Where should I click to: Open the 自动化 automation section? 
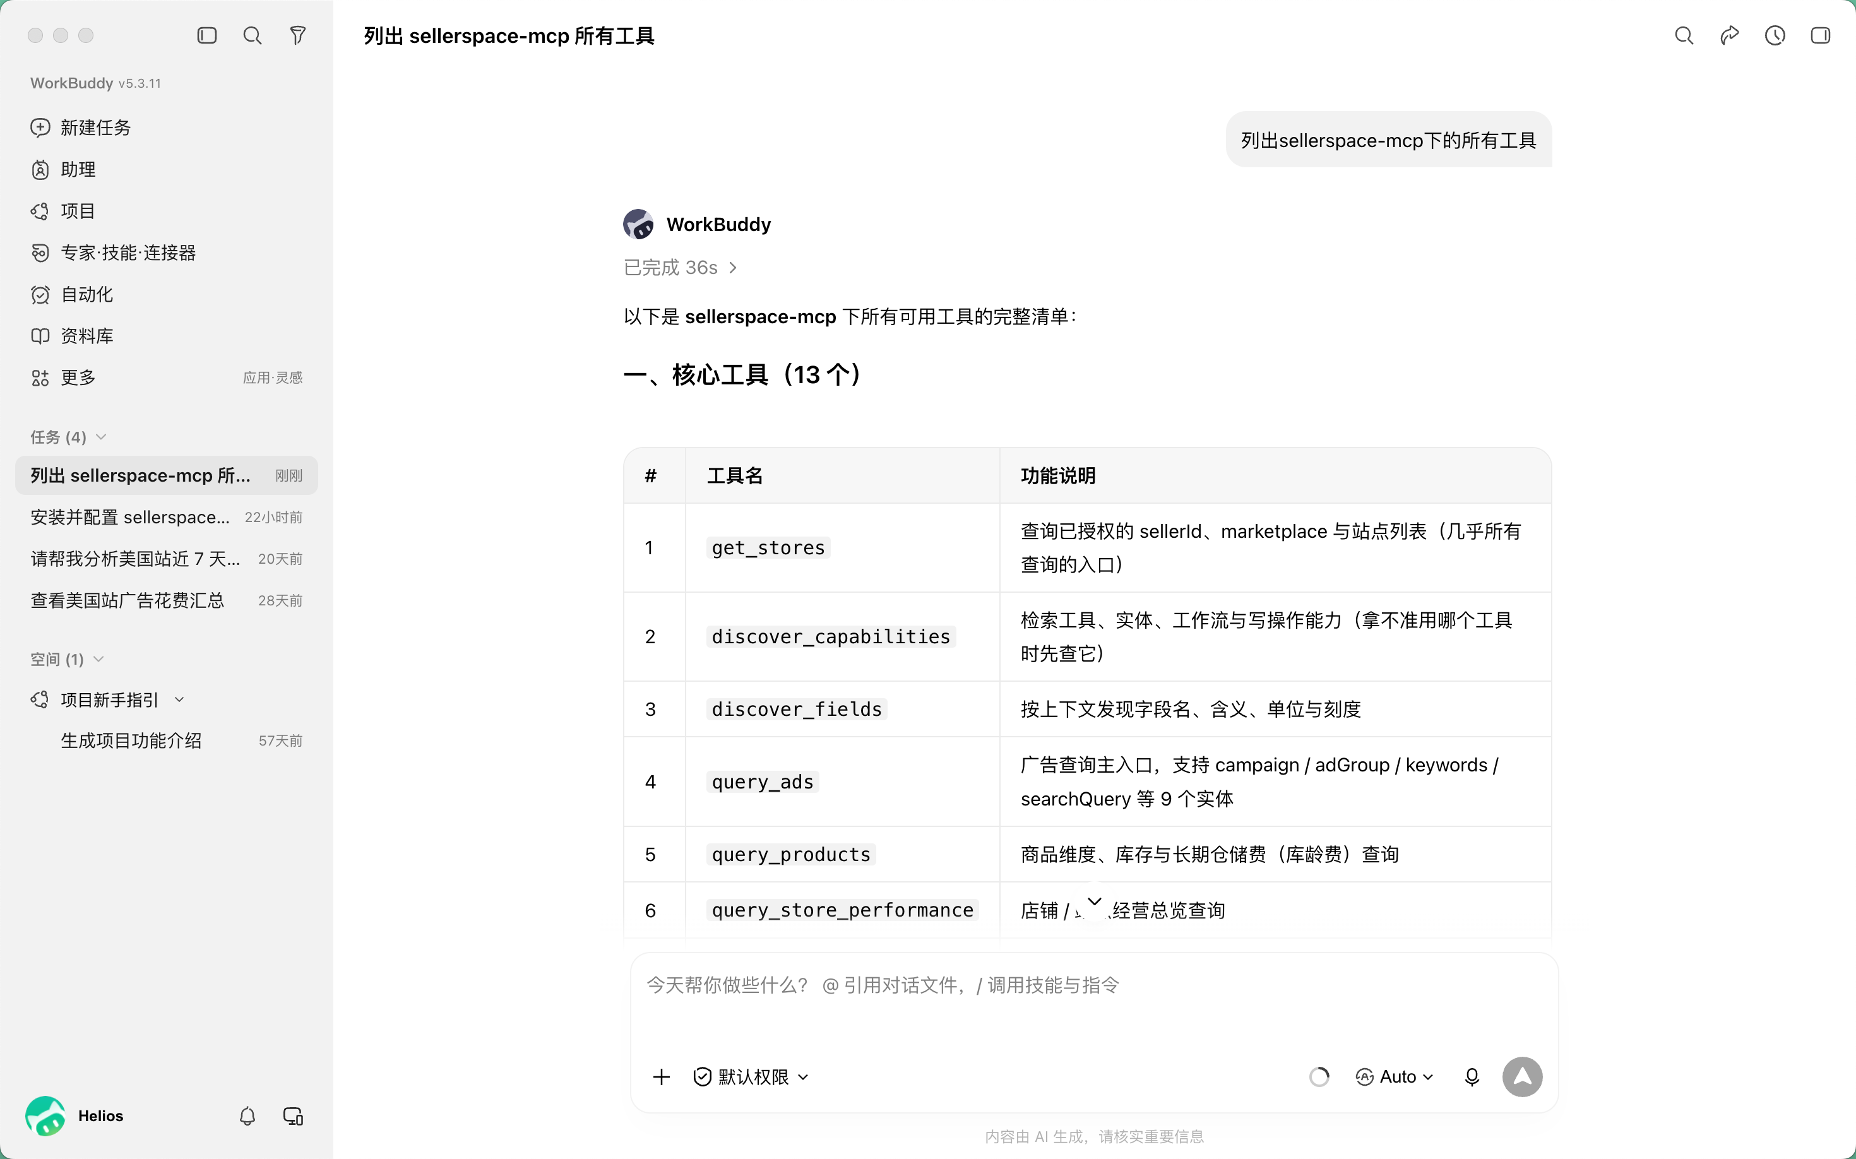(x=72, y=294)
